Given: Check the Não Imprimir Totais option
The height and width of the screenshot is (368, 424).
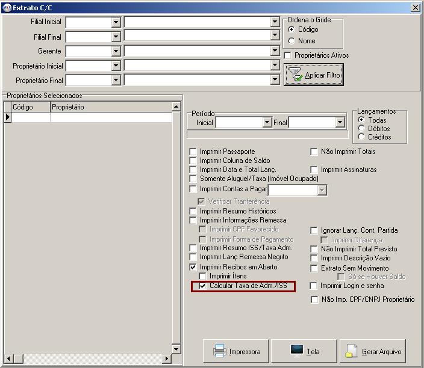Looking at the screenshot, I should click(314, 152).
